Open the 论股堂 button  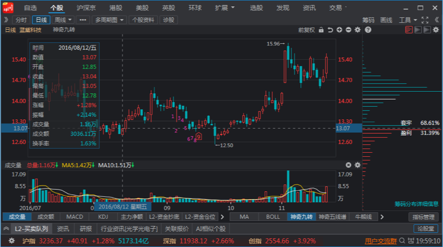point(426,229)
